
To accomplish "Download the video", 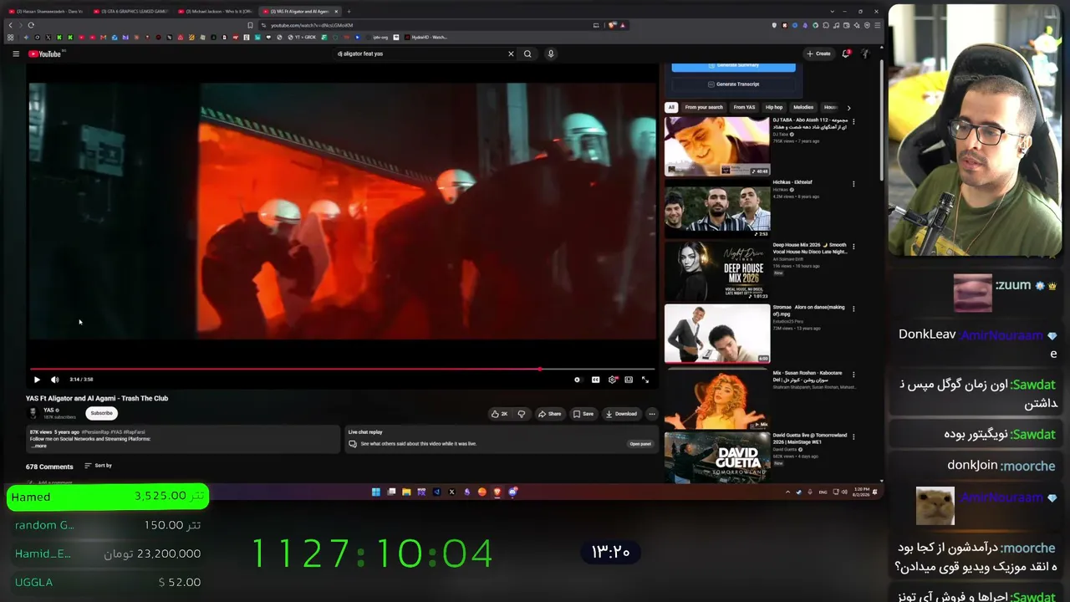I will (622, 414).
